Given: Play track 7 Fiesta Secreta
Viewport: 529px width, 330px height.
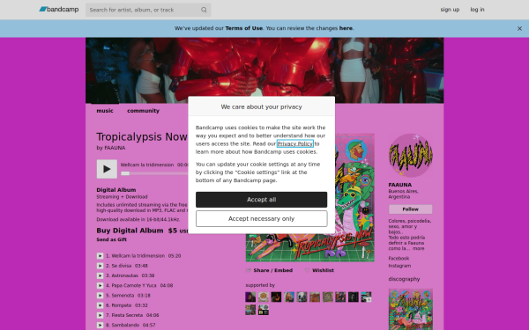Looking at the screenshot, I should point(100,315).
